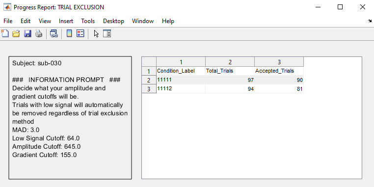Screen dimensions: 374x187
Task: Minimize the Progress Report window
Action: (x=318, y=7)
